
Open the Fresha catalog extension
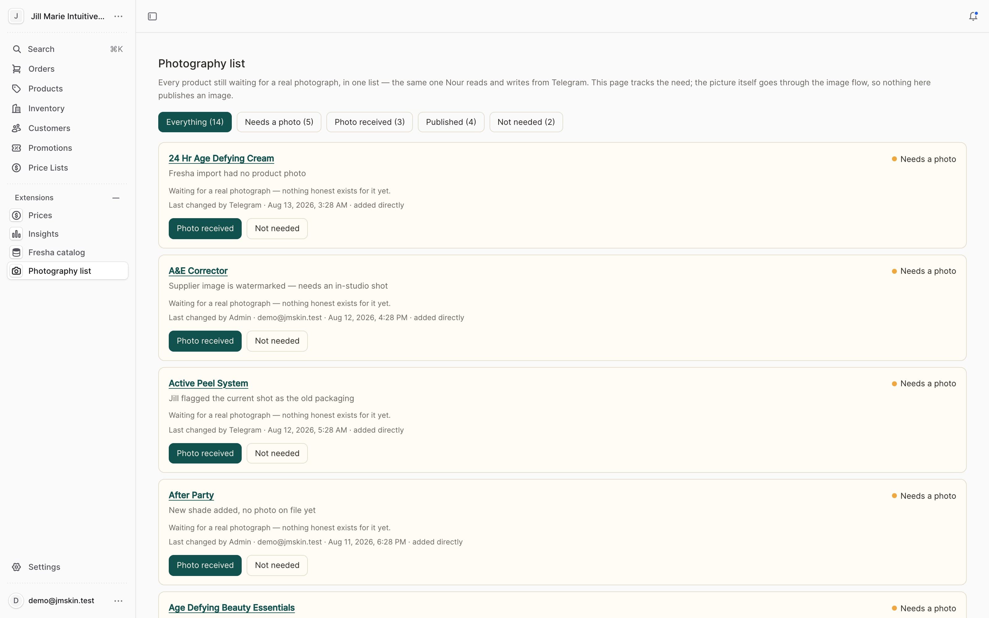click(x=56, y=252)
